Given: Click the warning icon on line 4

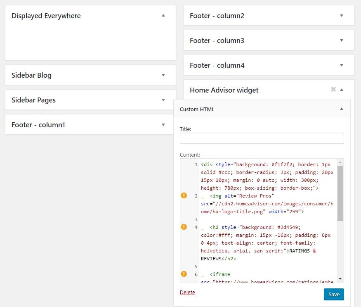Looking at the screenshot, I should [x=184, y=227].
